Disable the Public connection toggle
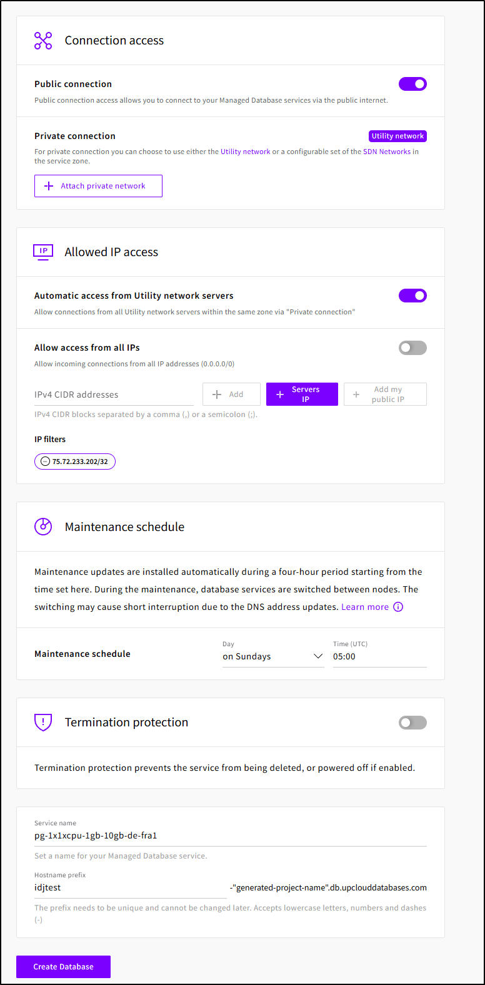Viewport: 485px width, 985px height. pyautogui.click(x=412, y=84)
